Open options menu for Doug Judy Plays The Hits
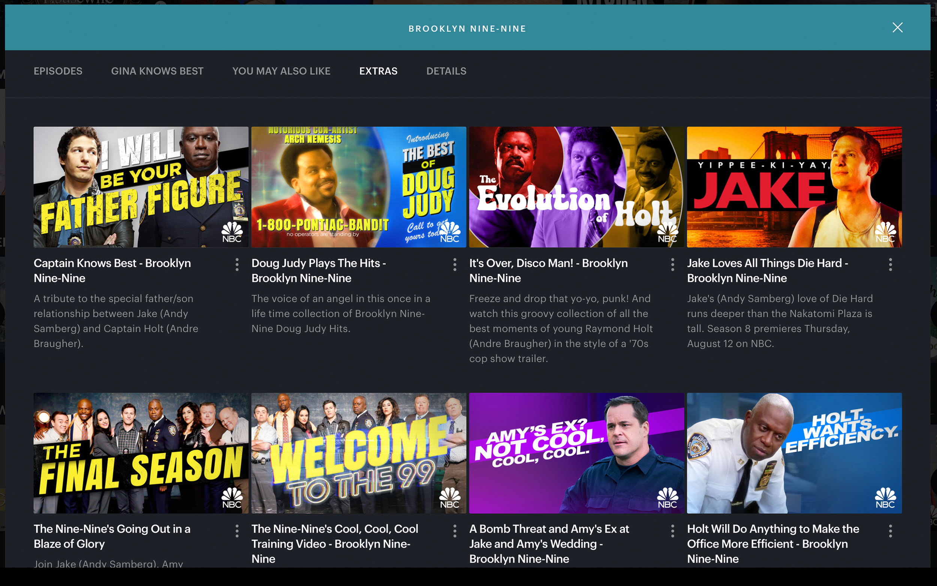 coord(455,265)
